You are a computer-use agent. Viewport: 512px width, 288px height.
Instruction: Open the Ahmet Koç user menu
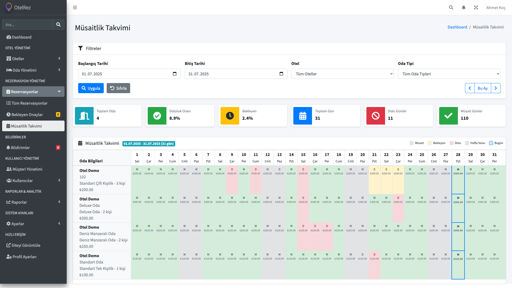point(496,7)
